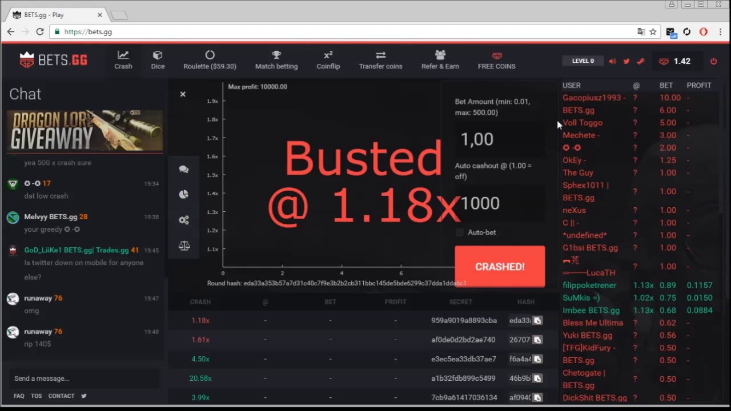The image size is (731, 411).
Task: Click the BETS.GG logo
Action: click(x=53, y=60)
